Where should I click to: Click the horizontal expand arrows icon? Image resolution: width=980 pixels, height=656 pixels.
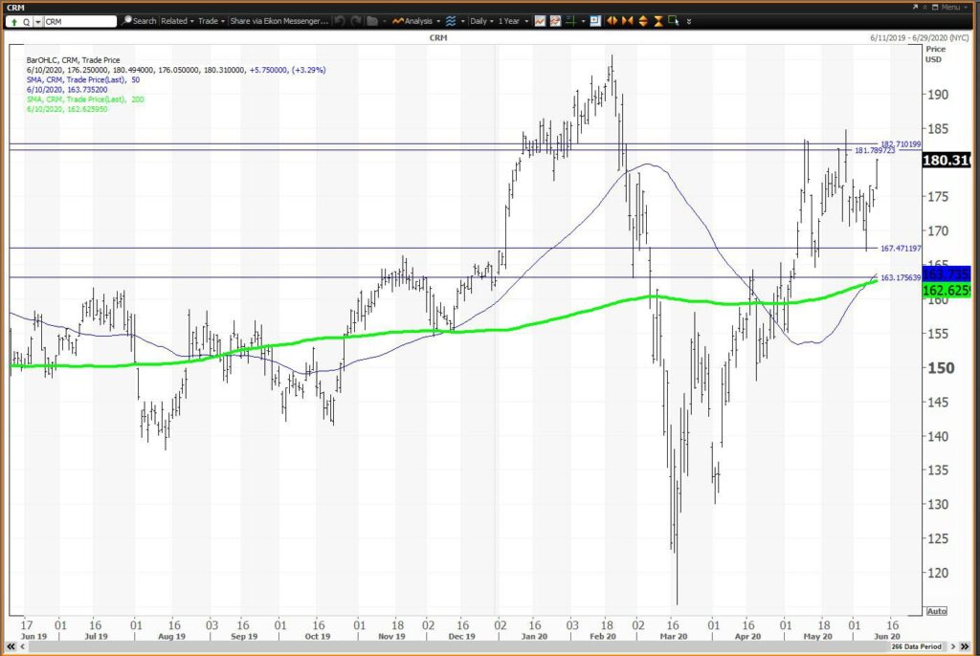(612, 21)
